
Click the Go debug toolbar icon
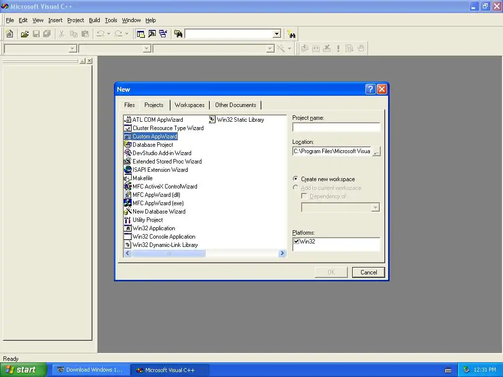349,49
